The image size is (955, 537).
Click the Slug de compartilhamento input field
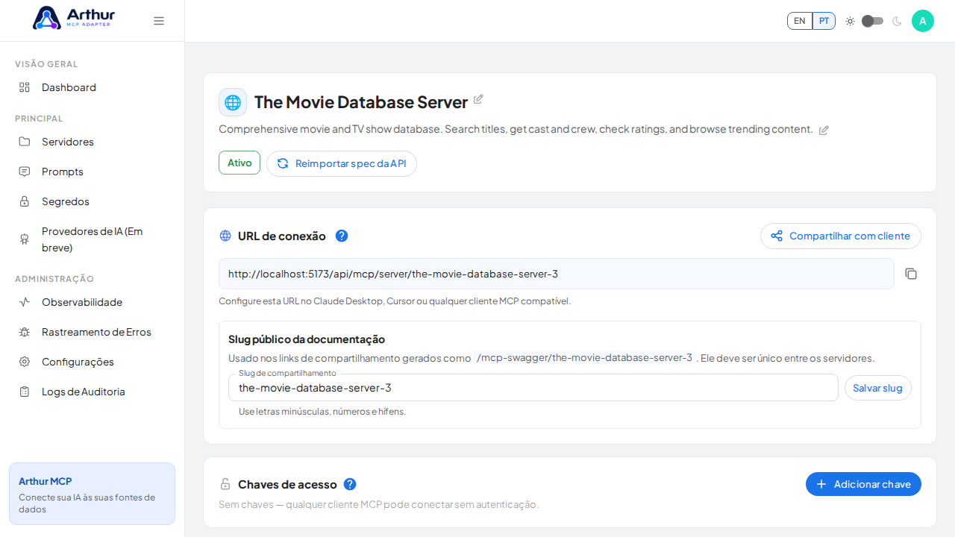point(533,388)
